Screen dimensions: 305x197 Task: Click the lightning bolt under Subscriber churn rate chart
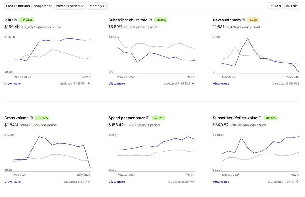pos(193,84)
